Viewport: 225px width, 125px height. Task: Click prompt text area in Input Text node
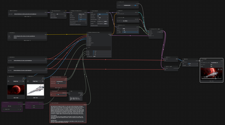[68, 114]
